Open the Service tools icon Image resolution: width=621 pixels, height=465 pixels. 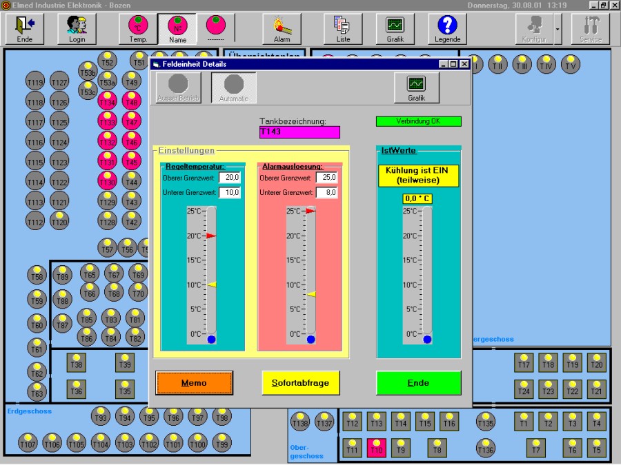click(x=591, y=28)
